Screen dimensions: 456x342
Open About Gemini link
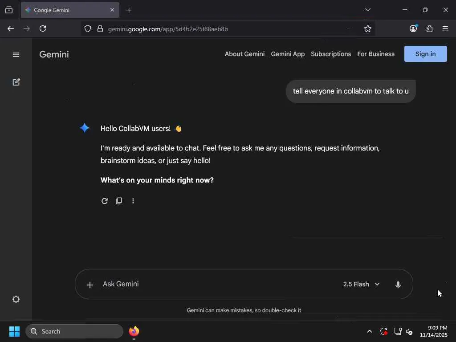click(244, 54)
